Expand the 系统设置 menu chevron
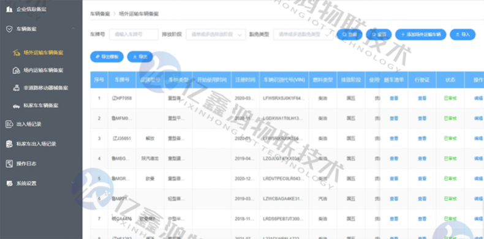Image resolution: width=484 pixels, height=239 pixels. tap(73, 183)
